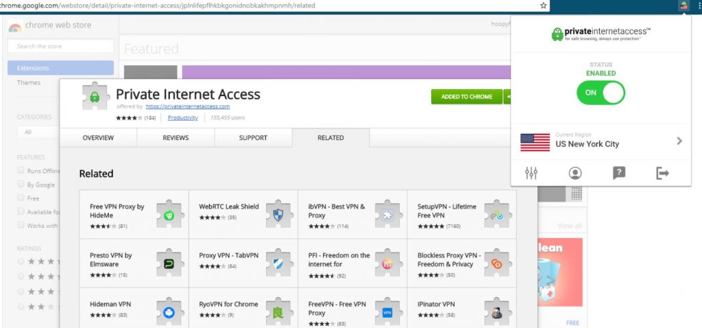This screenshot has width=702, height=328.
Task: Select the top star rating radio
Action: pos(21,261)
